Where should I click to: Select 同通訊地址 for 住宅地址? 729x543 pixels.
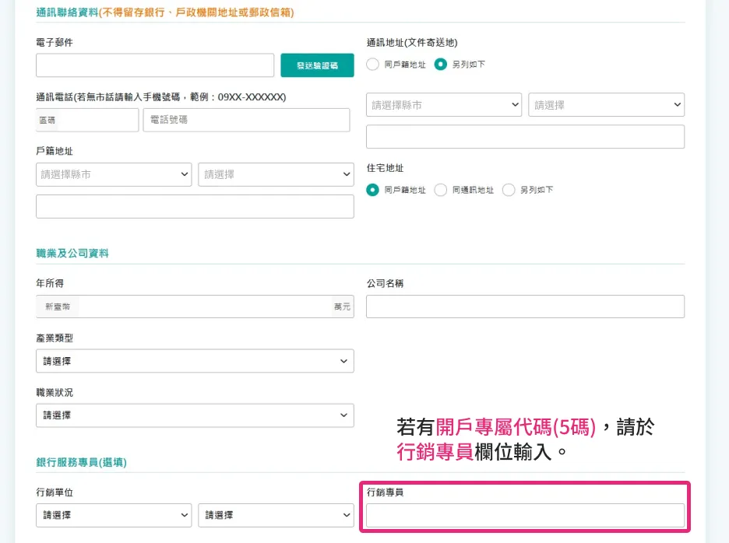pos(441,189)
